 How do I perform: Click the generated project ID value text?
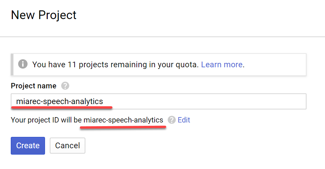coord(123,120)
